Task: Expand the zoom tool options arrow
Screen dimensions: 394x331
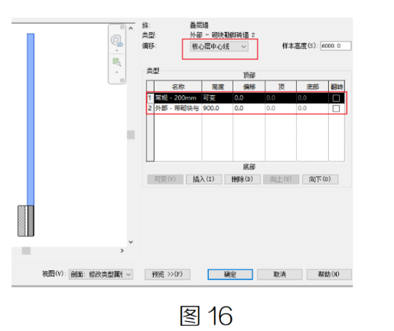Action: tap(117, 72)
